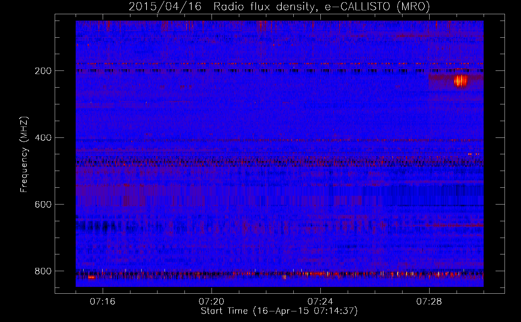Image resolution: width=521 pixels, height=322 pixels.
Task: Click the '400' frequency axis label
Action: pos(43,138)
